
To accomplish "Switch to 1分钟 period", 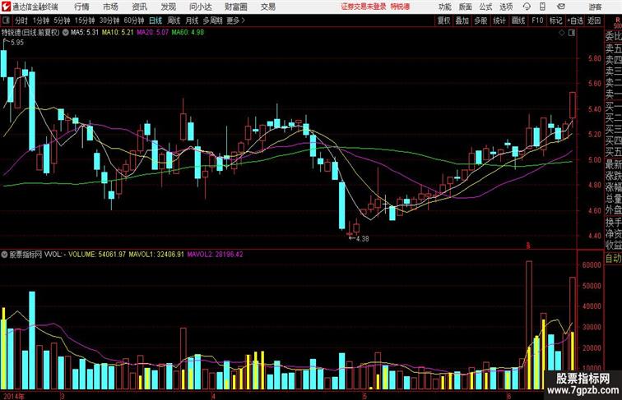I will click(41, 21).
